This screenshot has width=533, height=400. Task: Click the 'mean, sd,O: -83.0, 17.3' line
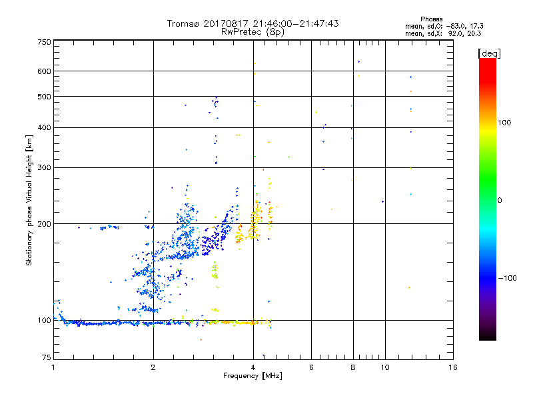point(444,26)
